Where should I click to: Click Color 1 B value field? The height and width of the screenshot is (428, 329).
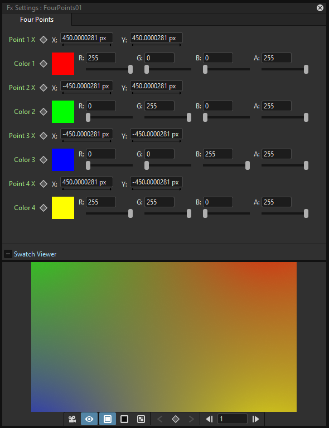[x=218, y=58]
